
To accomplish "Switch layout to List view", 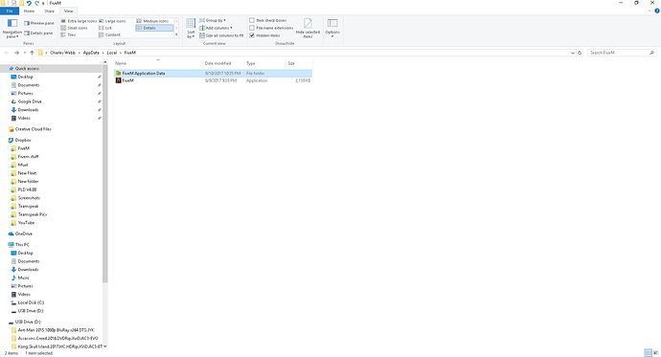I will (105, 28).
